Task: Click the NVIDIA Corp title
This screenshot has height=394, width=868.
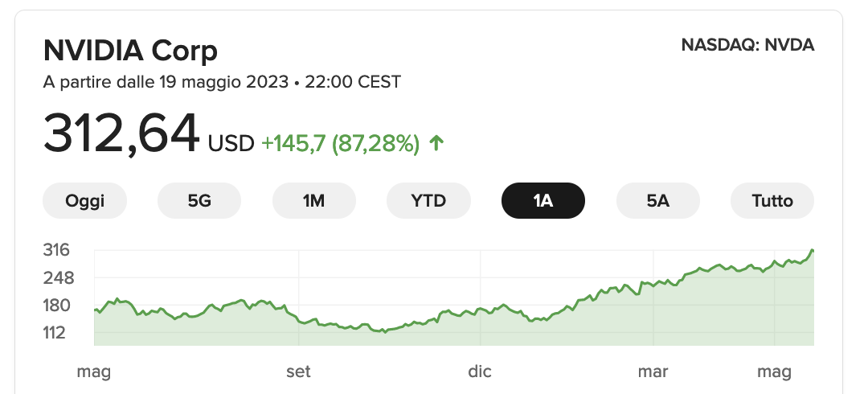Action: (130, 51)
